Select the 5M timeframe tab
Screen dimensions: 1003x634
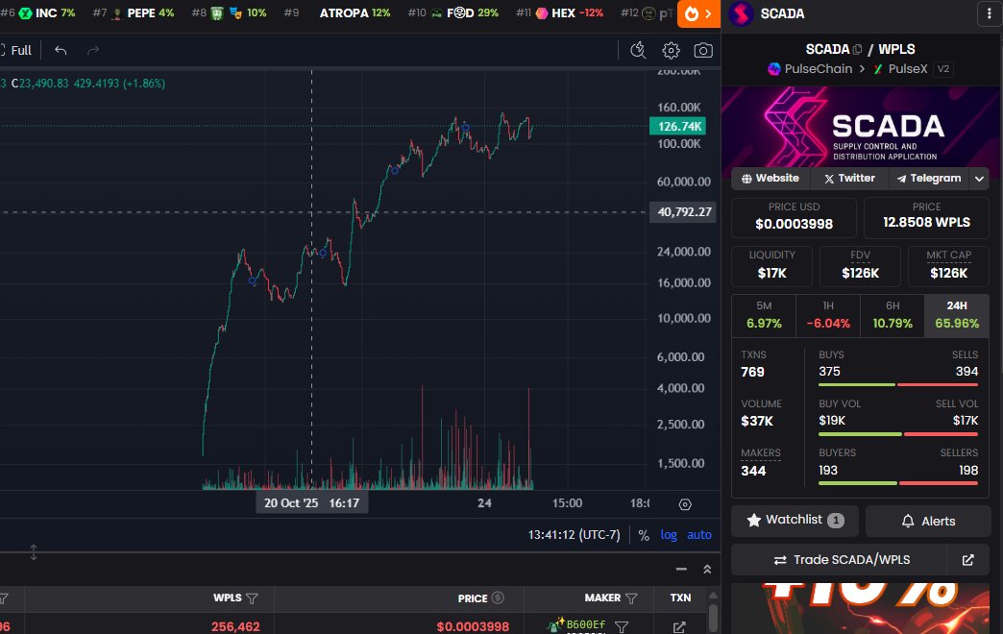click(764, 315)
